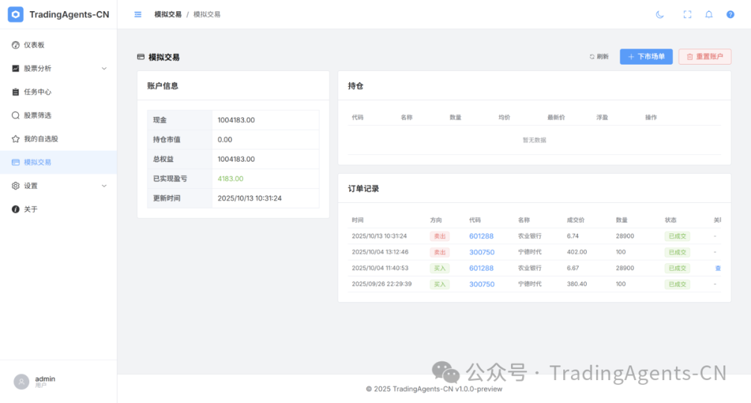Toggle dark mode with the moon icon
The image size is (751, 403).
tap(660, 15)
